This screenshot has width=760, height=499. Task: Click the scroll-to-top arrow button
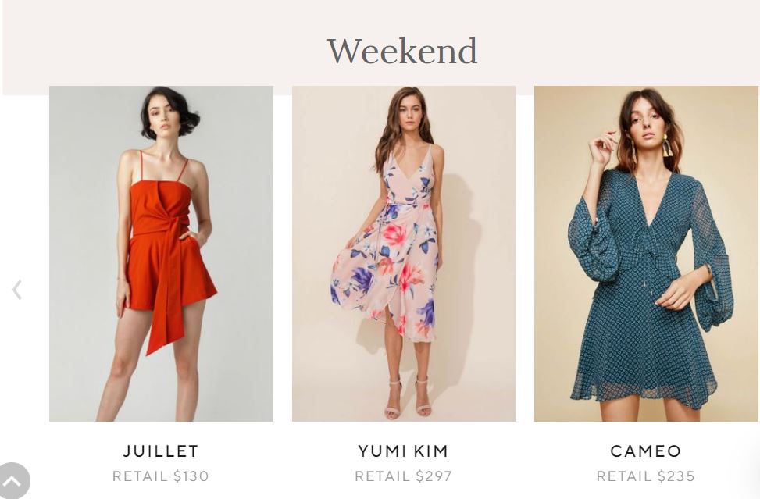(13, 481)
